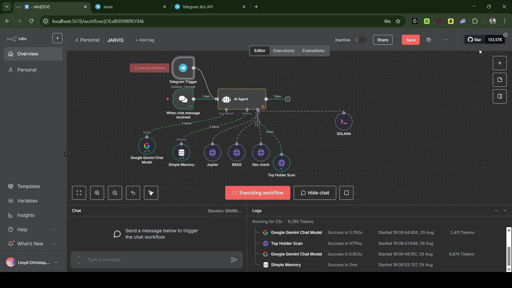512x288 pixels.
Task: Click the tidy up workflow icon
Action: point(151,193)
